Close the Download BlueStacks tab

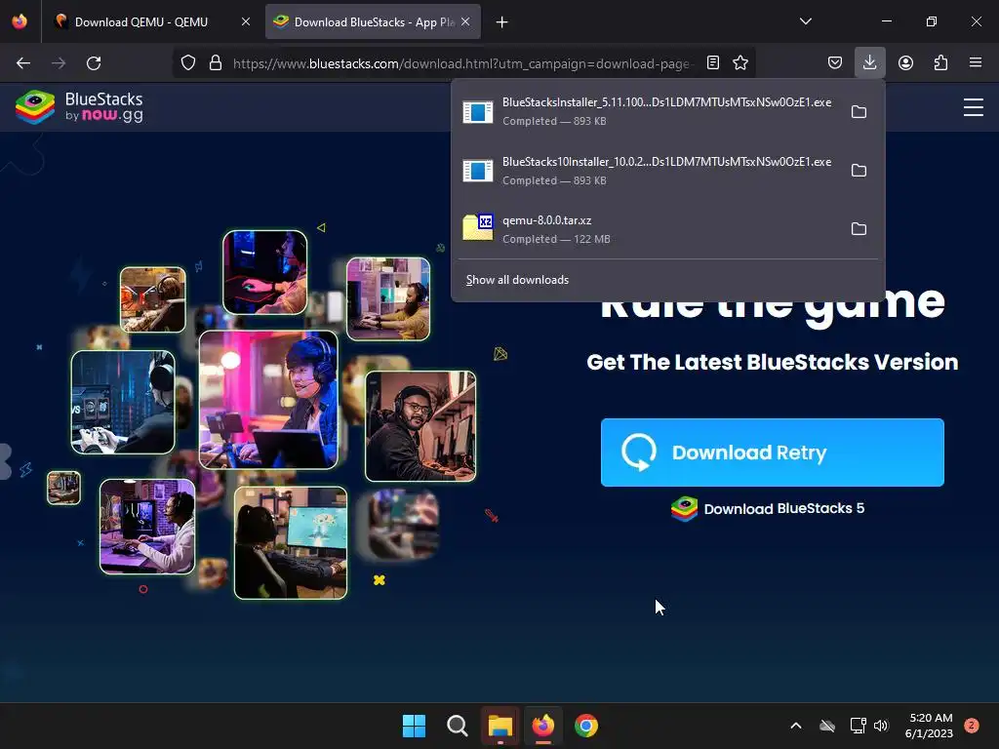tap(465, 22)
